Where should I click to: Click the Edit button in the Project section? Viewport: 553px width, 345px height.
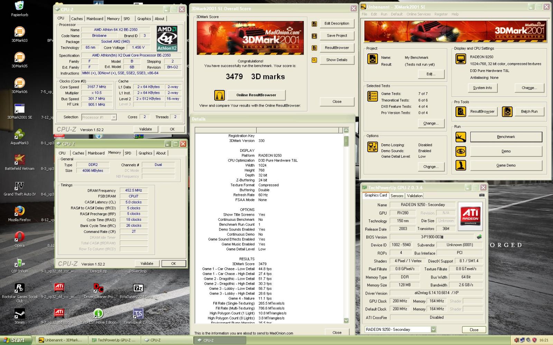point(431,74)
